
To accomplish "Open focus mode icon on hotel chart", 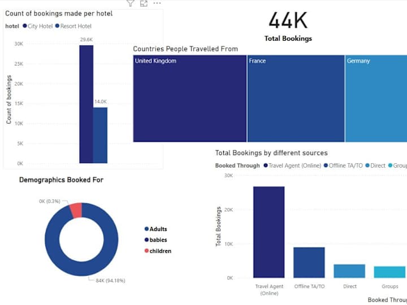I will [x=144, y=3].
